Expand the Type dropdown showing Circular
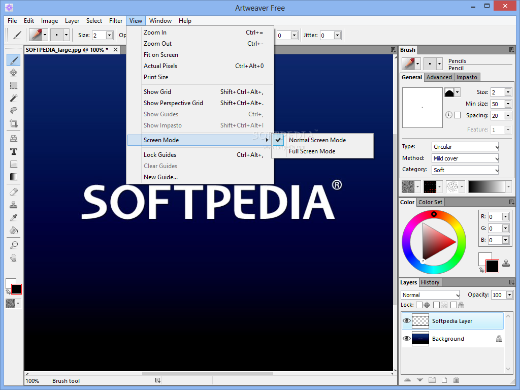Image resolution: width=520 pixels, height=390 pixels. click(465, 147)
